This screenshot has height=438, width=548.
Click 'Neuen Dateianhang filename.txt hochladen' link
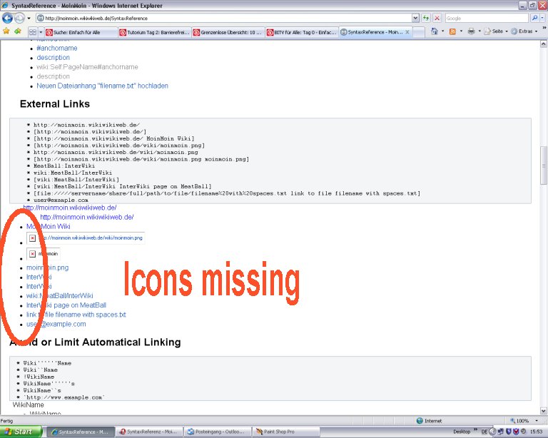click(103, 86)
